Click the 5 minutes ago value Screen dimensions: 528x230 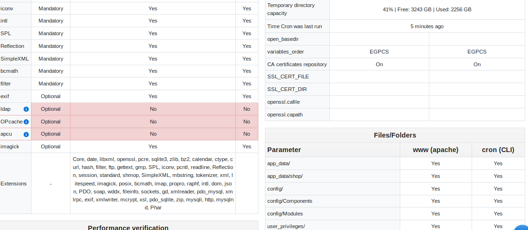pyautogui.click(x=427, y=26)
